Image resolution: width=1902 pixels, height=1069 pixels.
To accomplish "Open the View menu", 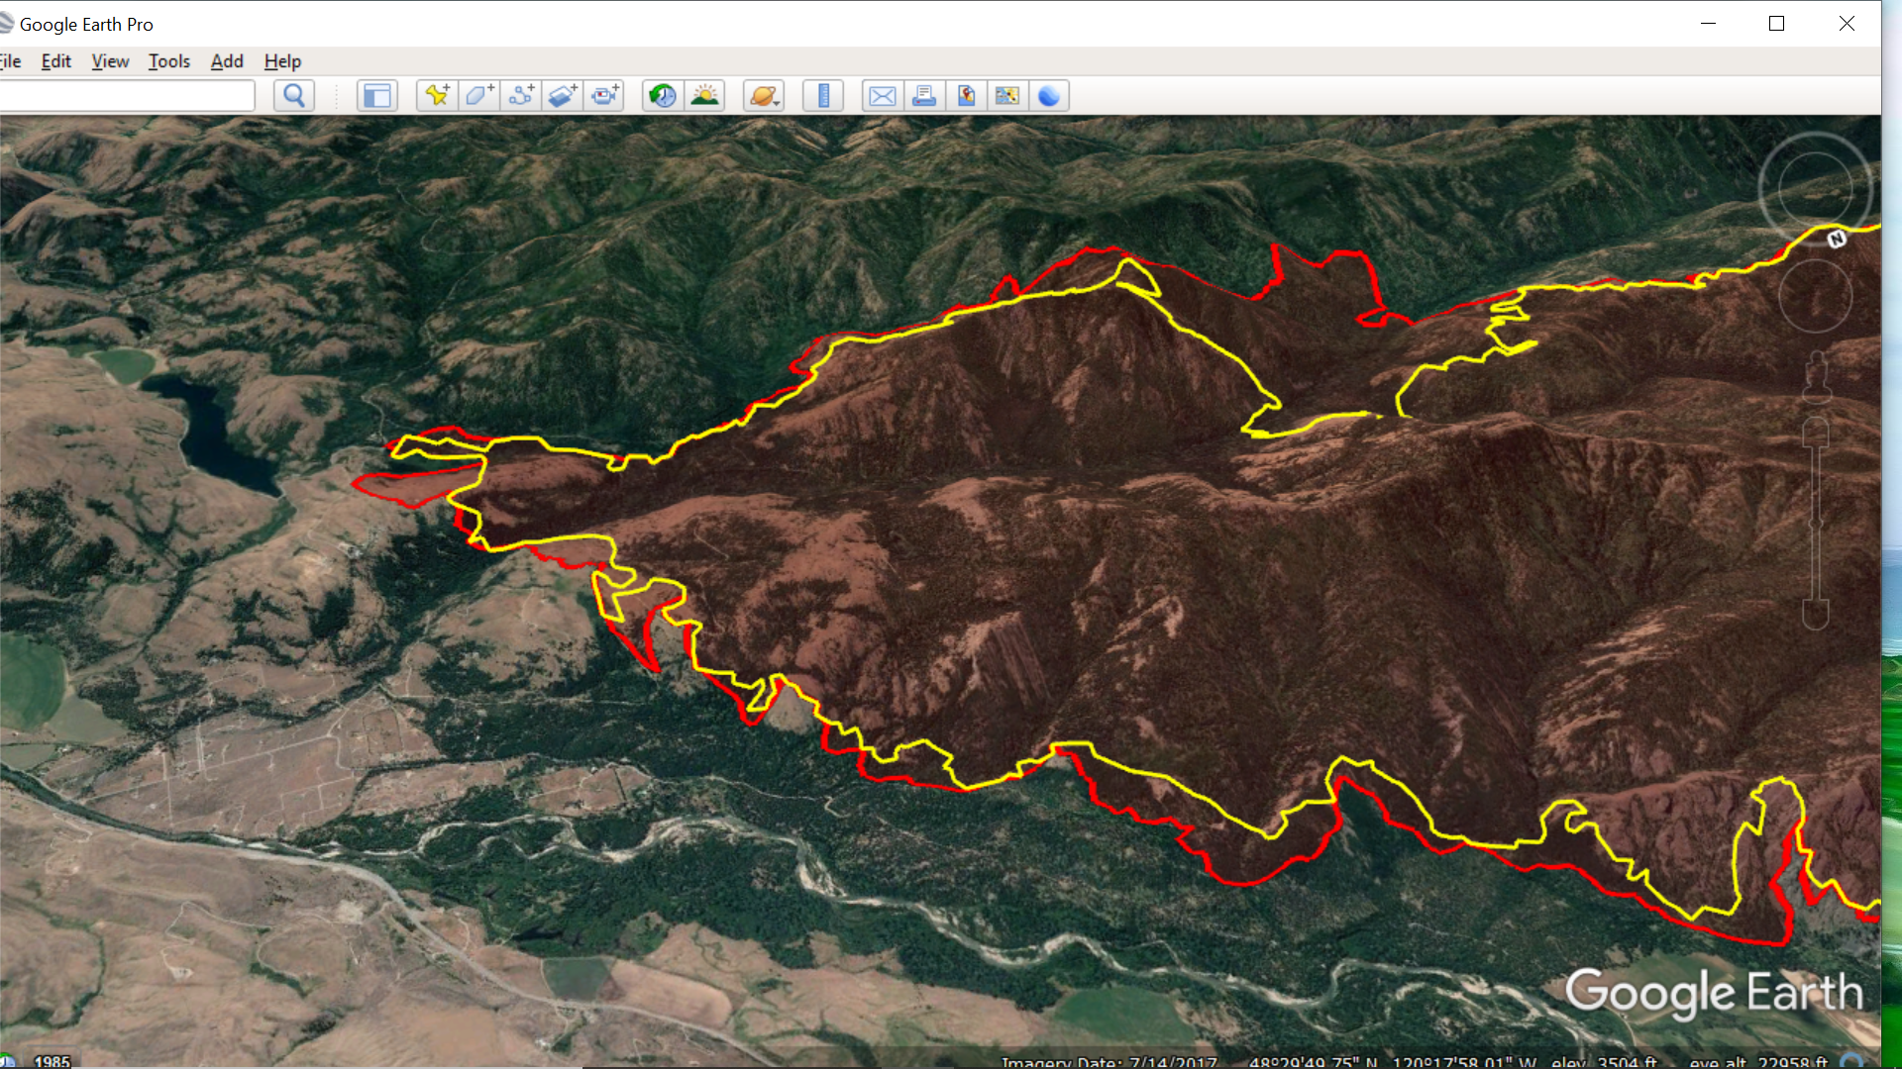I will click(110, 61).
